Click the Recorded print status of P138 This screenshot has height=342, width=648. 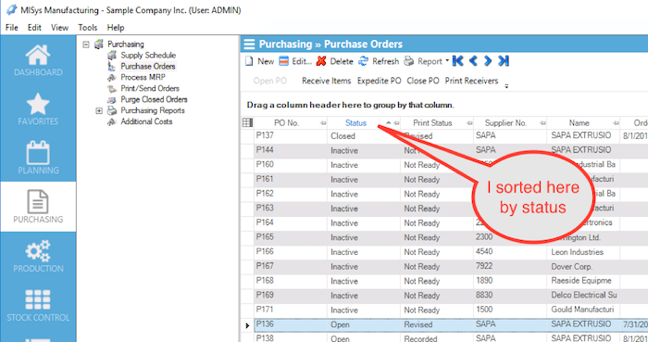point(437,337)
